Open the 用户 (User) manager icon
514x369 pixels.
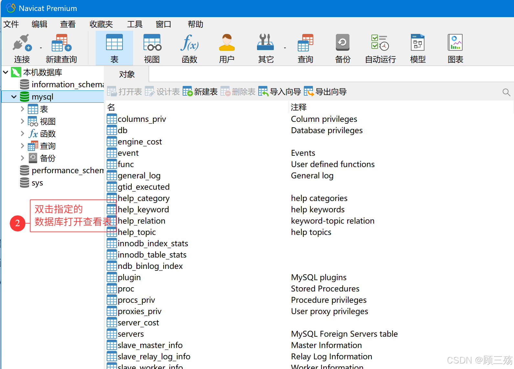pos(227,43)
